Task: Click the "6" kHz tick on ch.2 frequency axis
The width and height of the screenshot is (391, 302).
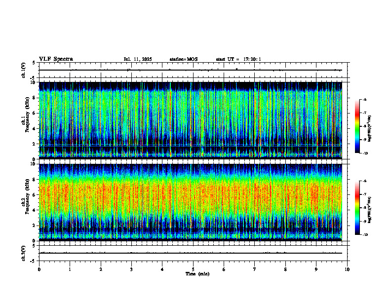Action: coord(35,195)
